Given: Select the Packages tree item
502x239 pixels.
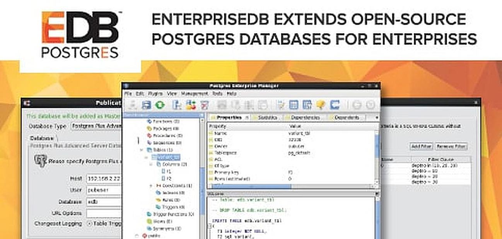Looking at the screenshot, I should [163, 128].
